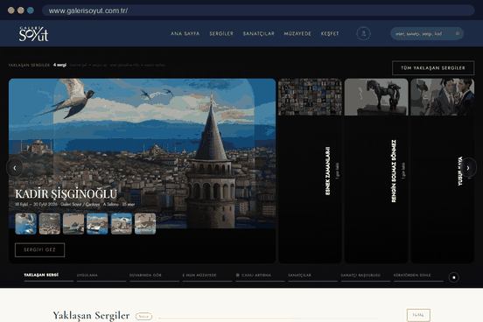Click the Galeri Soyut logo

tap(33, 34)
